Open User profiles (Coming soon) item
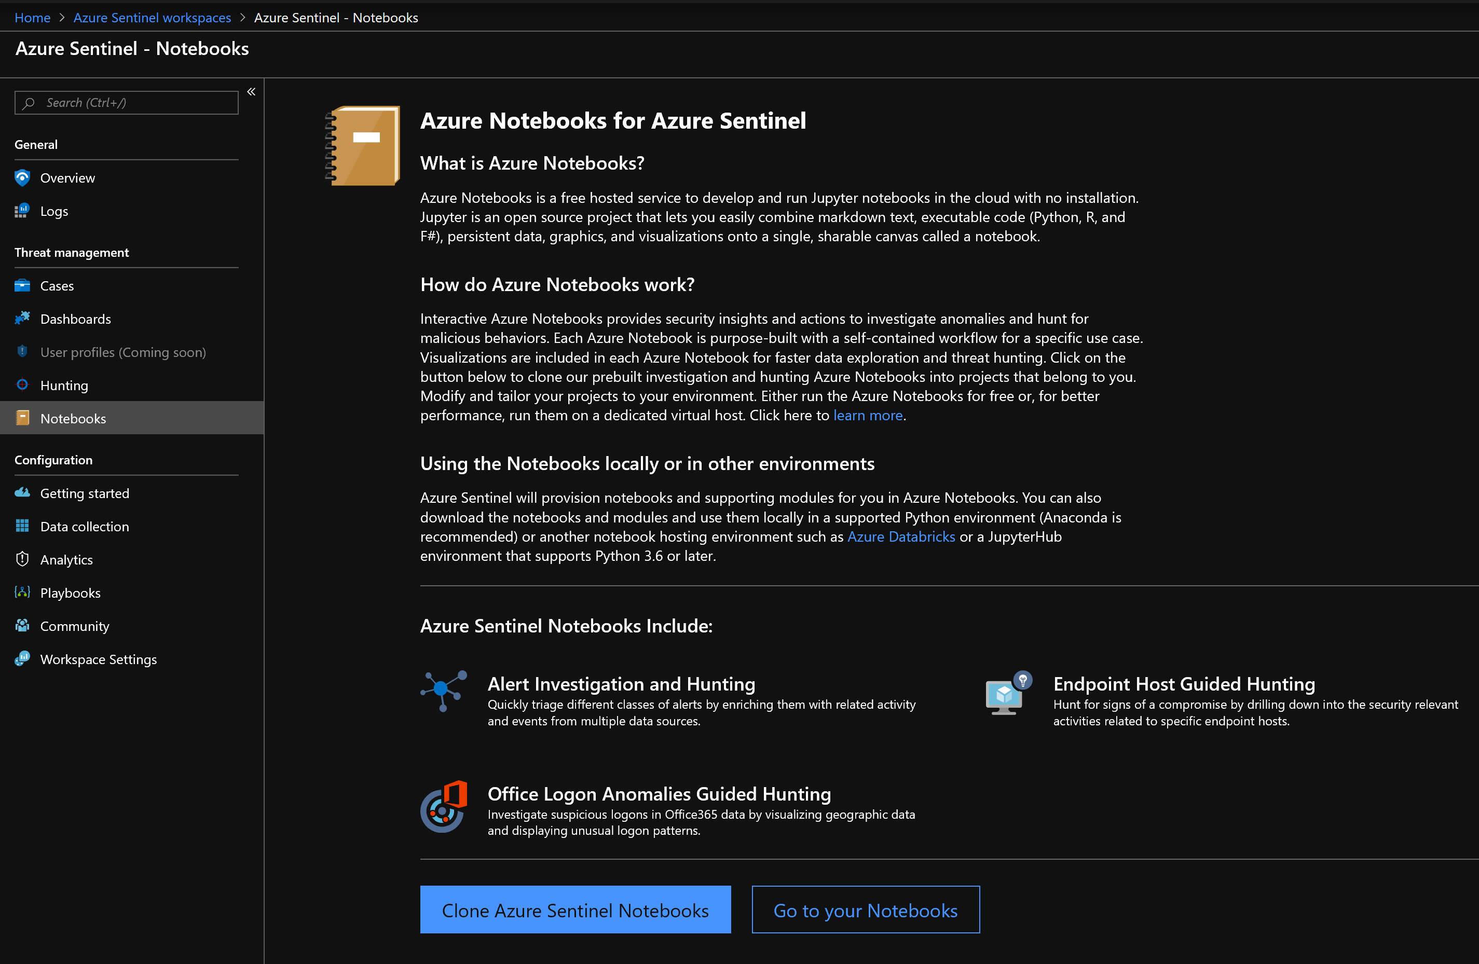The width and height of the screenshot is (1479, 964). tap(123, 352)
